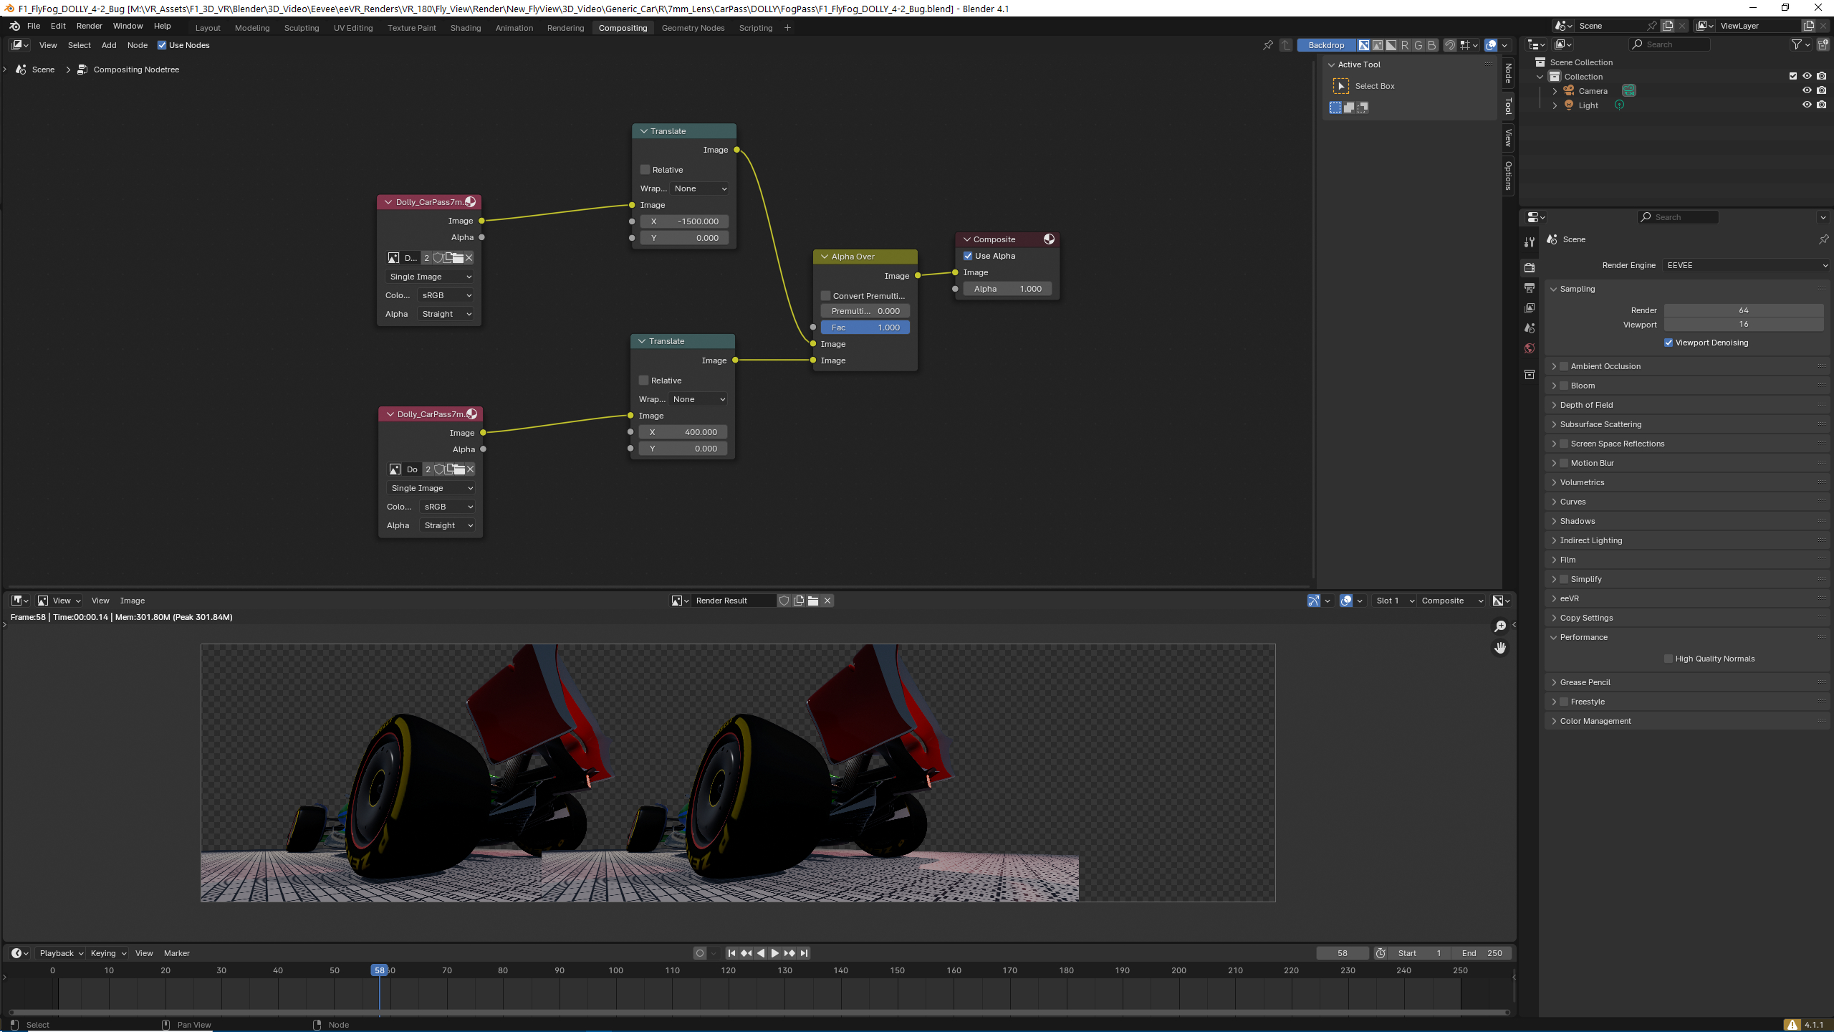Open the Render menu
The height and width of the screenshot is (1032, 1834).
89,26
